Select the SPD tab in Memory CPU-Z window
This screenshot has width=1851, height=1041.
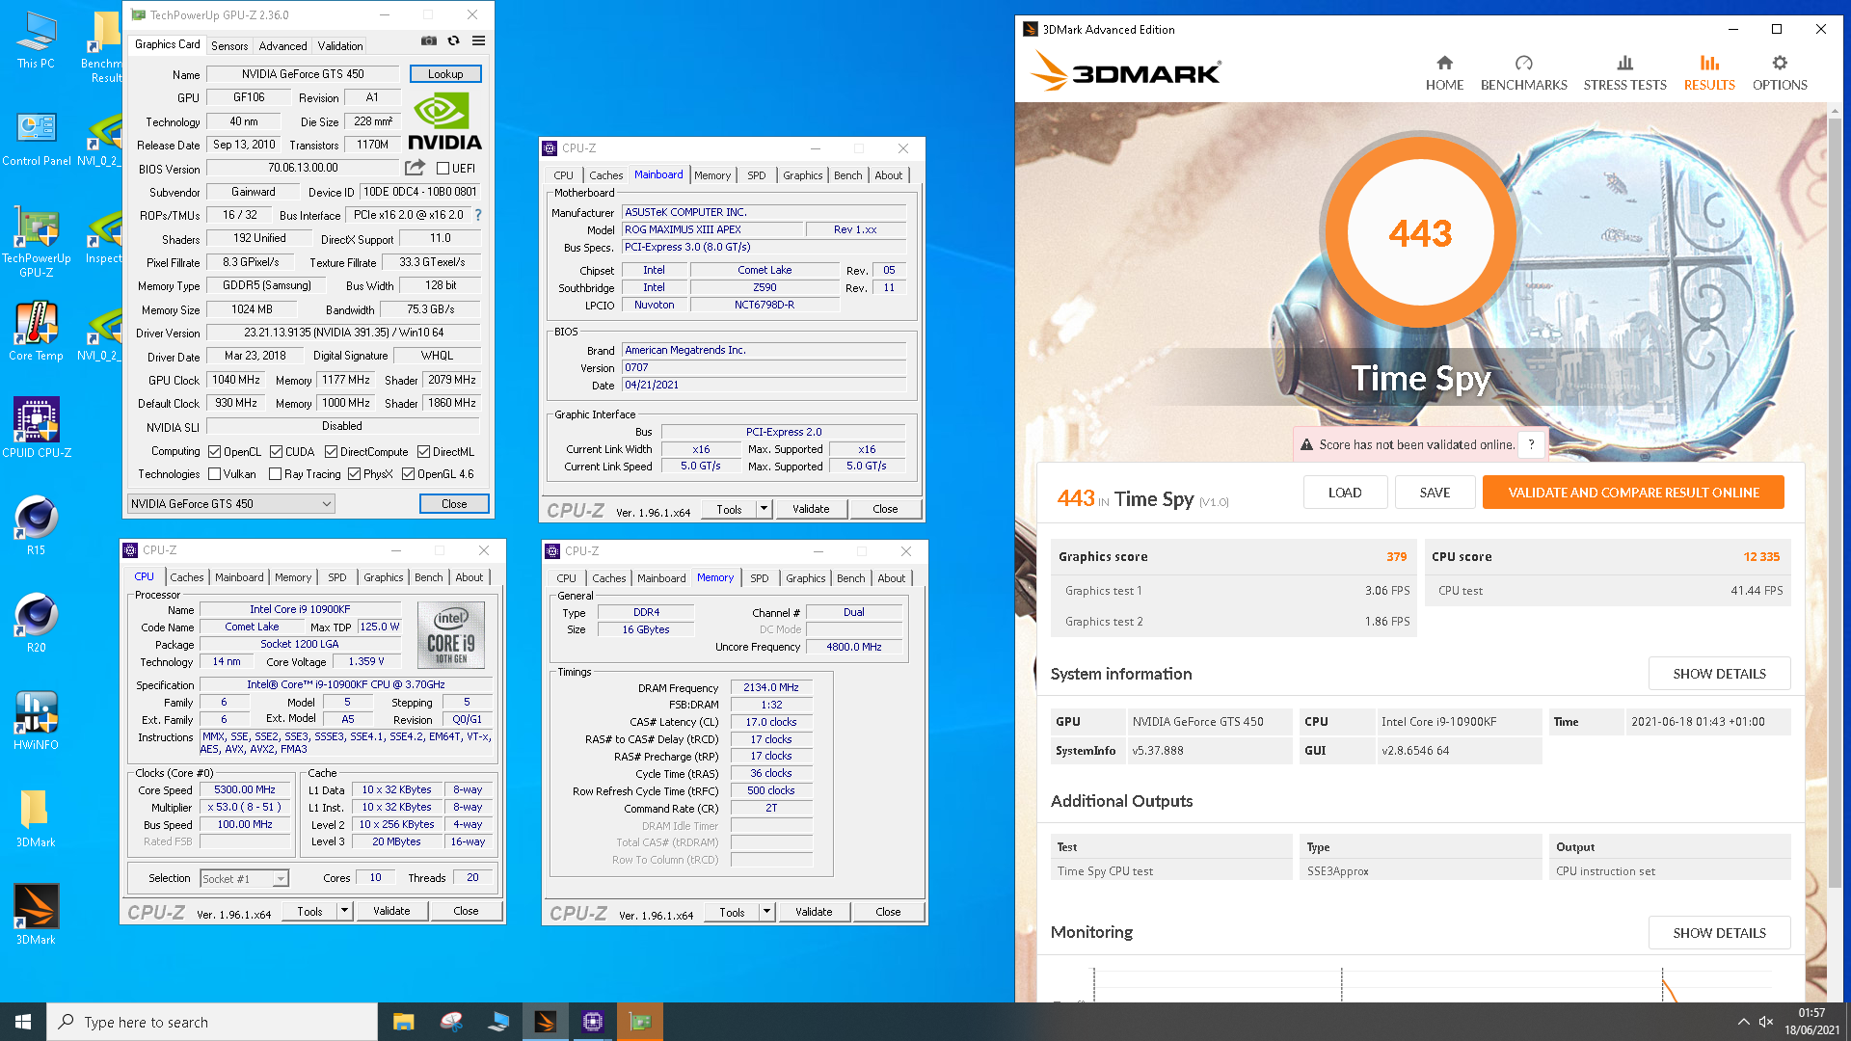click(x=759, y=578)
